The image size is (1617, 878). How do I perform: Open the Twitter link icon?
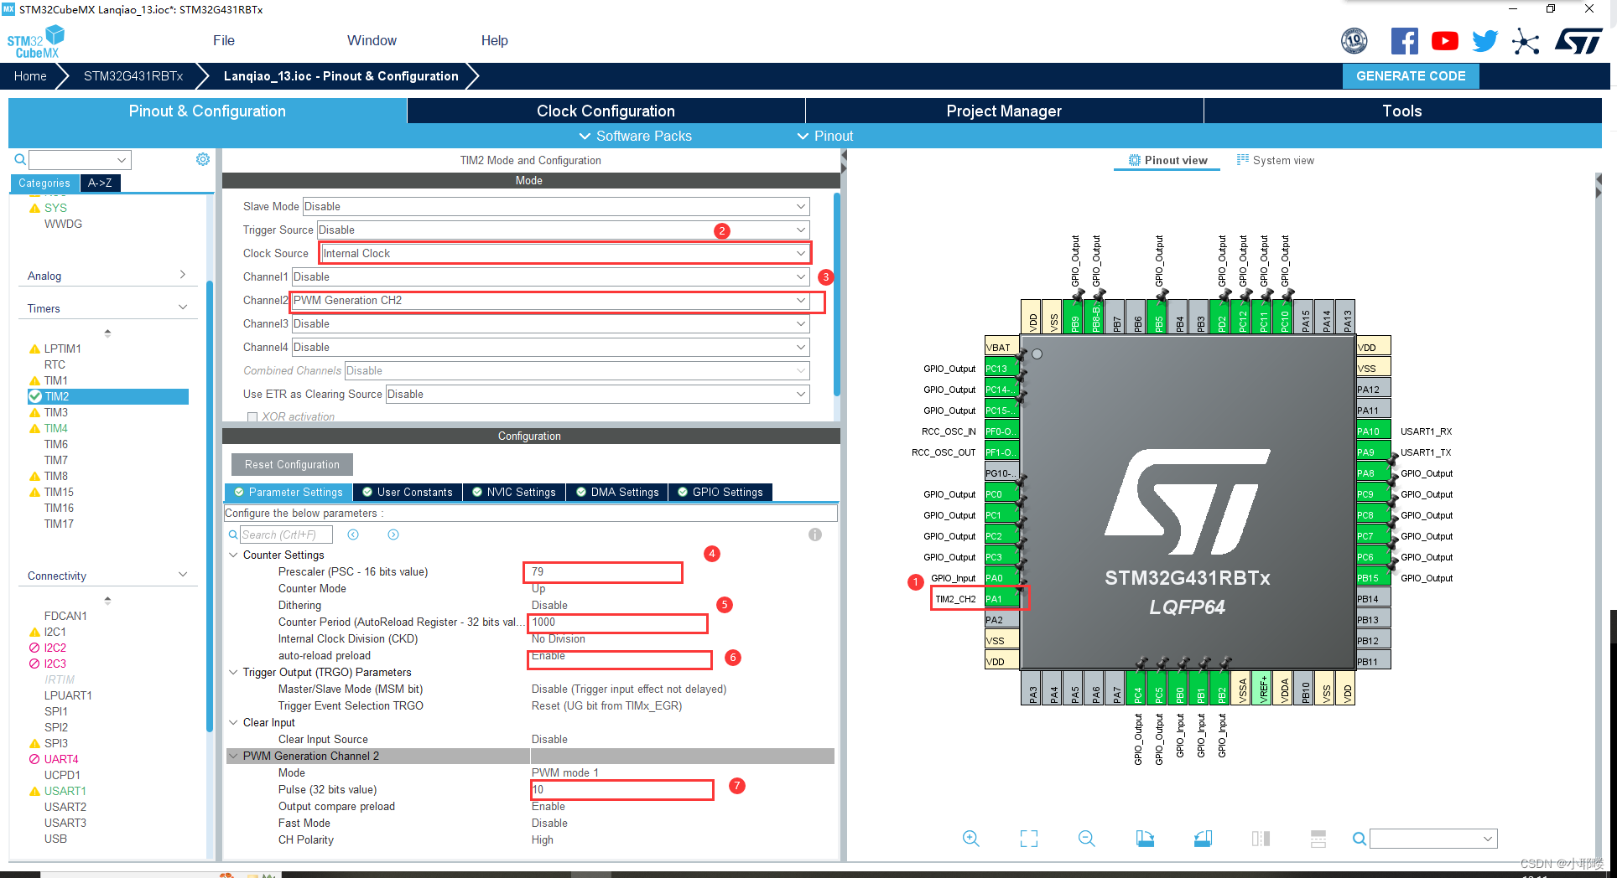(1484, 41)
